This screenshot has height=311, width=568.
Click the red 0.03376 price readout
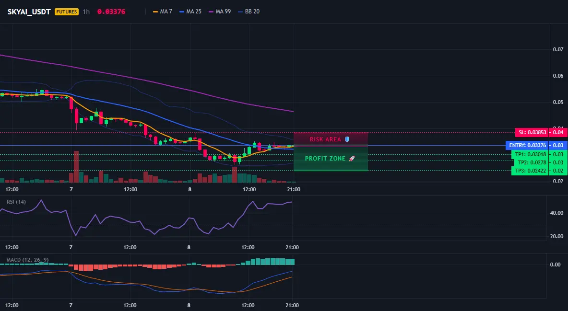point(111,12)
